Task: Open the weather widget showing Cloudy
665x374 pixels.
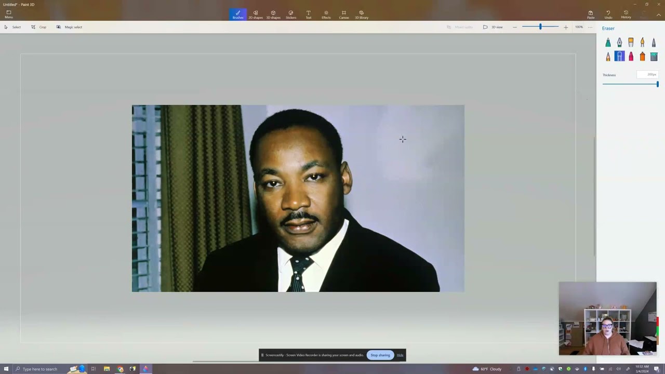Action: tap(487, 369)
